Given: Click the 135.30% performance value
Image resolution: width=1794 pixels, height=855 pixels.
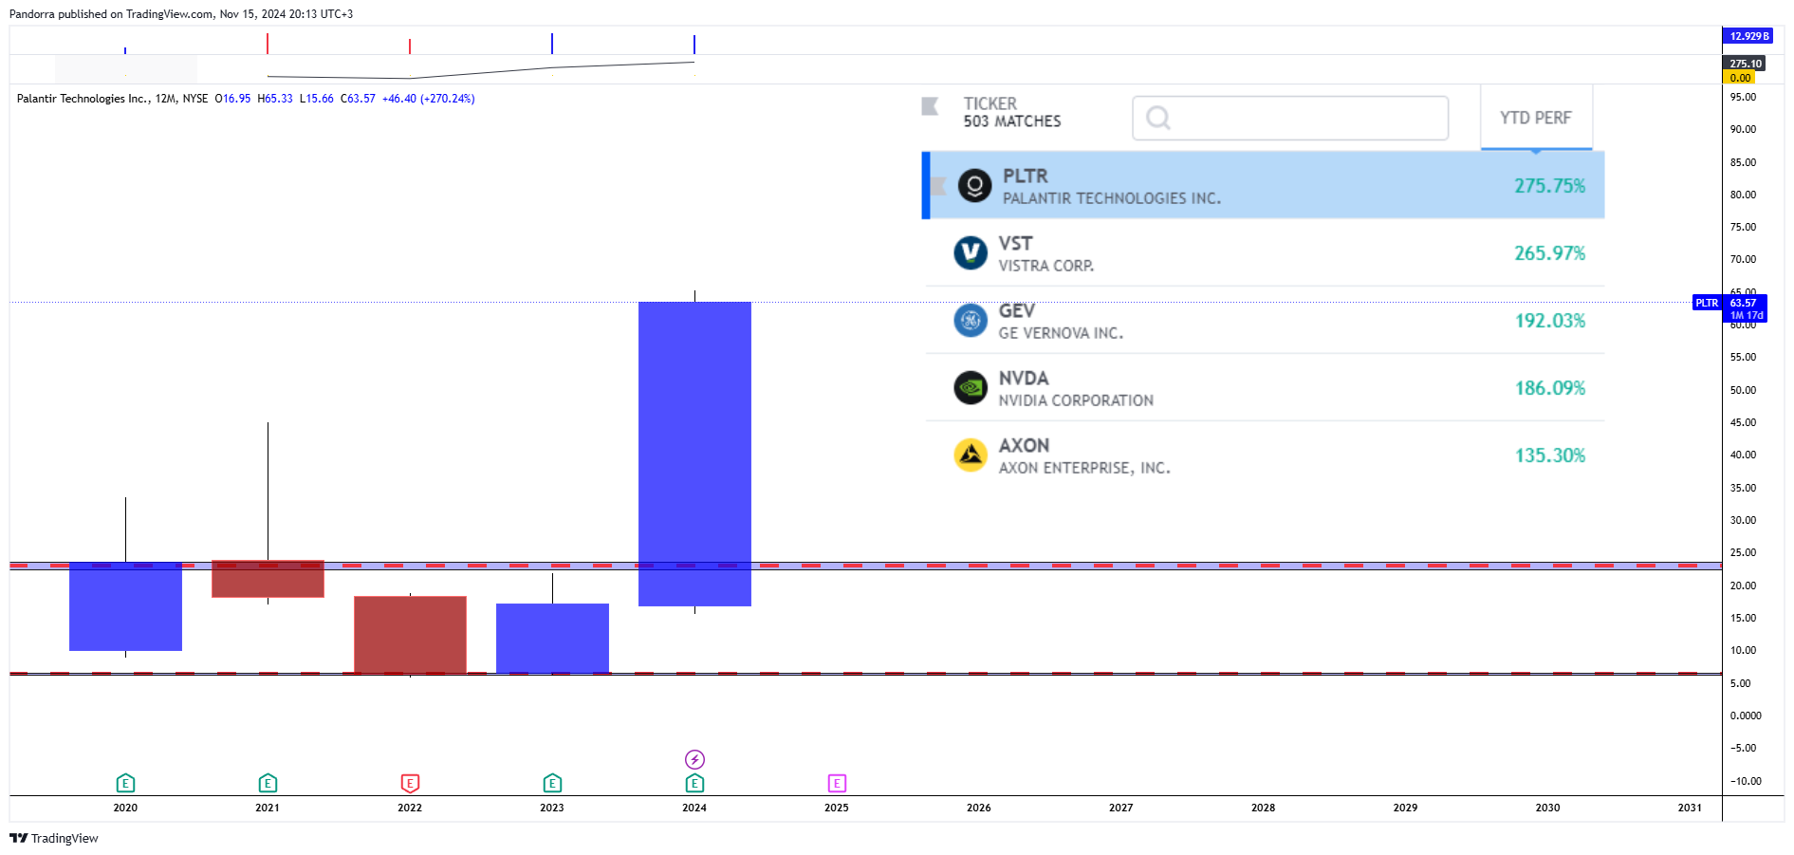Looking at the screenshot, I should (1550, 455).
